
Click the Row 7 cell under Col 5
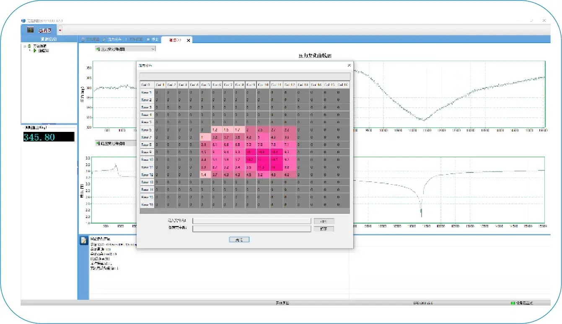(x=205, y=137)
